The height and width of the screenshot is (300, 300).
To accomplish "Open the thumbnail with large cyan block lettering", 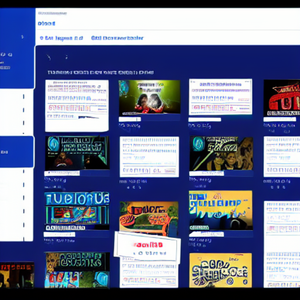I will (x=77, y=211).
